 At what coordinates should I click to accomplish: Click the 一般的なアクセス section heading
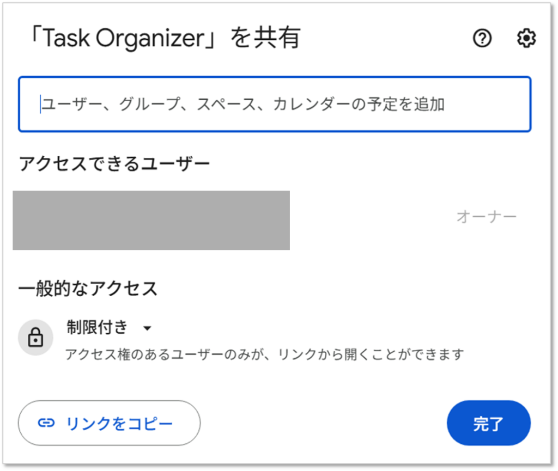(x=88, y=288)
